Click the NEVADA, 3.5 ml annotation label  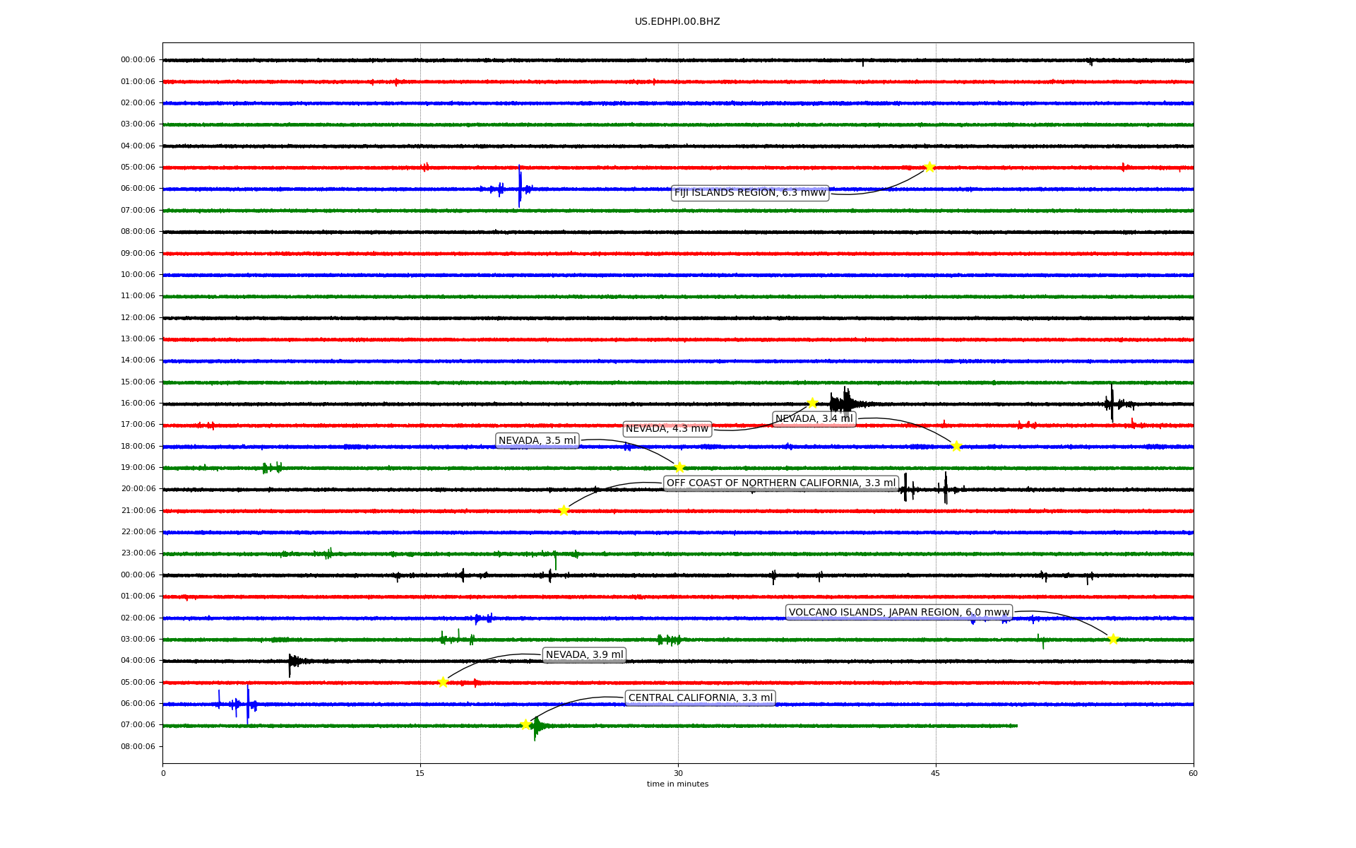coord(537,440)
